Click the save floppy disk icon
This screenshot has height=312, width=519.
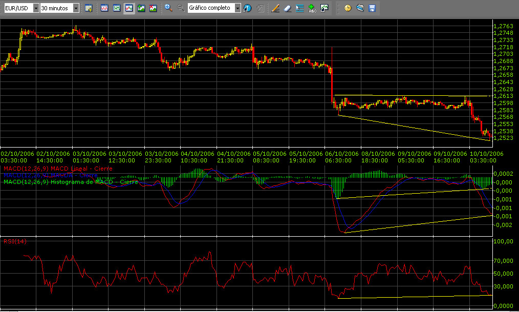(372, 8)
